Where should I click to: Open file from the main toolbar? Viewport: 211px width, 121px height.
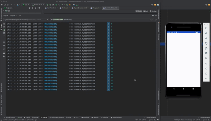tap(2, 5)
